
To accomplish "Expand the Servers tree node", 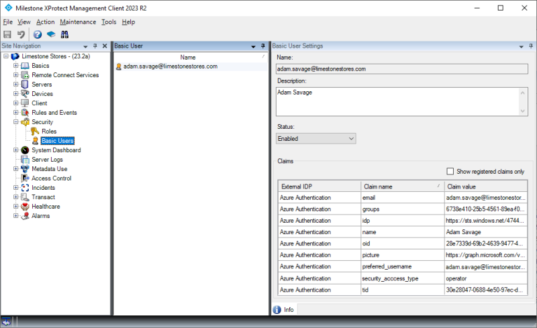I will point(15,84).
